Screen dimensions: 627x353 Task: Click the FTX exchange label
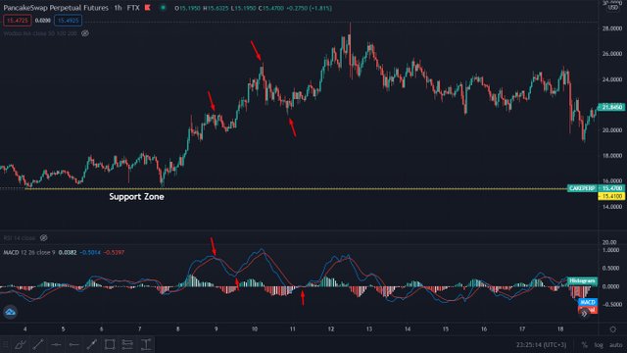point(133,8)
